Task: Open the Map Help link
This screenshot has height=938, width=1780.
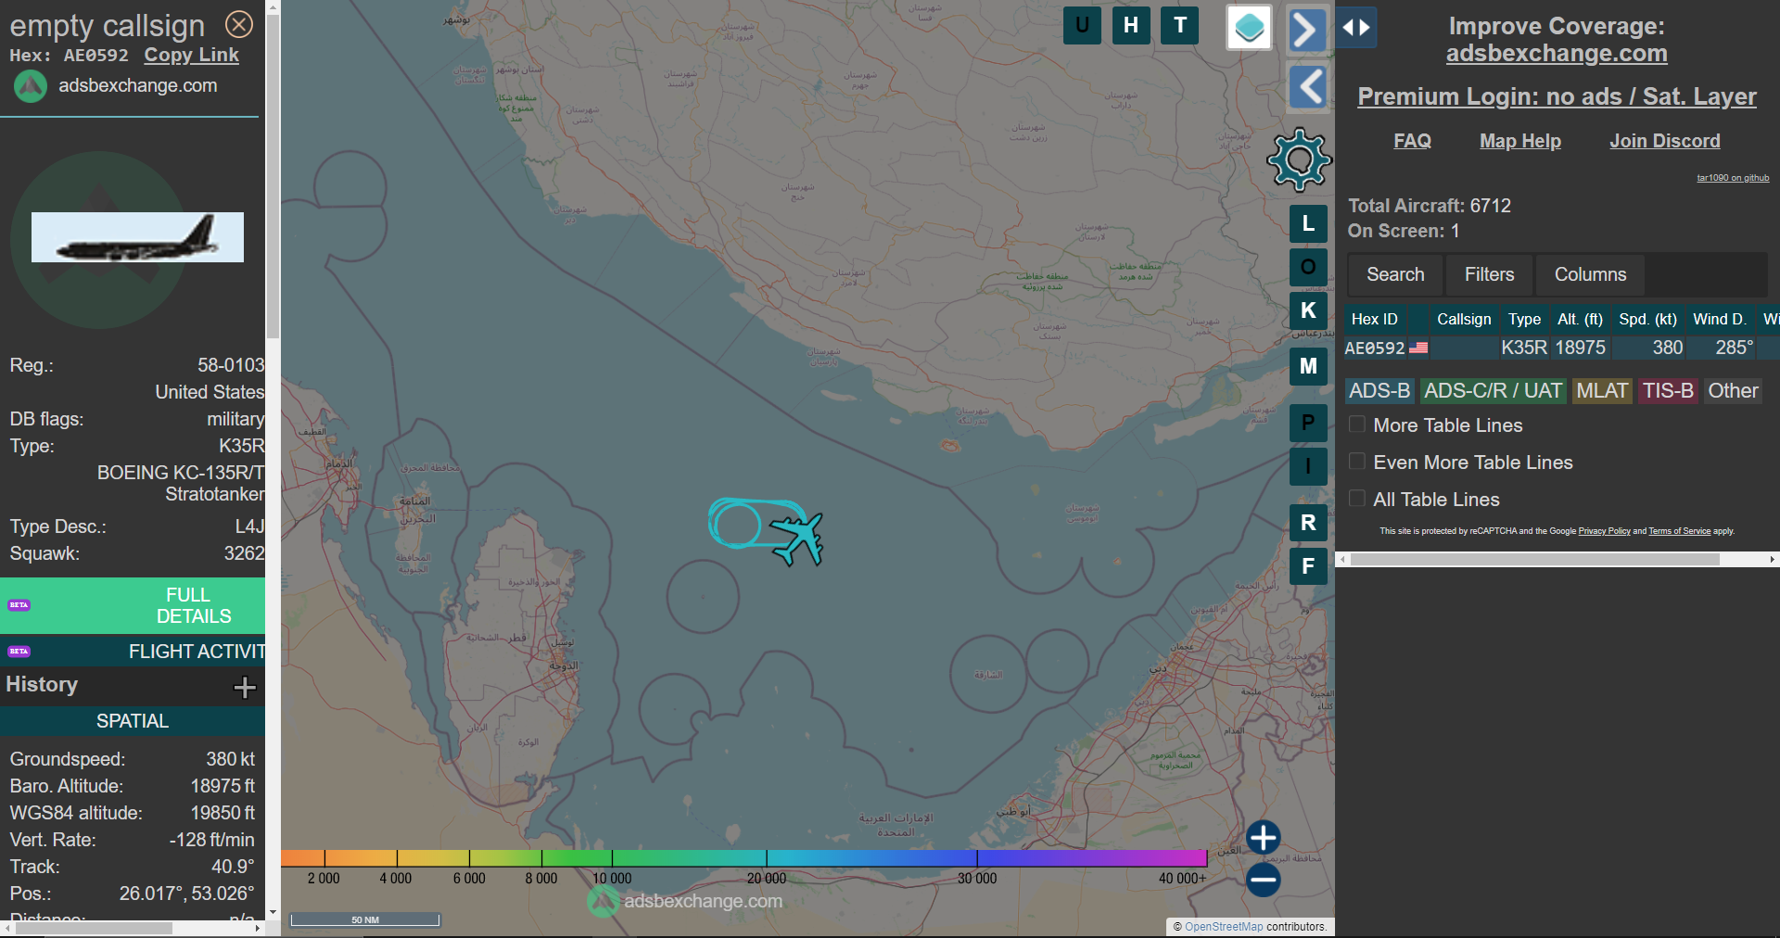Action: click(1520, 141)
